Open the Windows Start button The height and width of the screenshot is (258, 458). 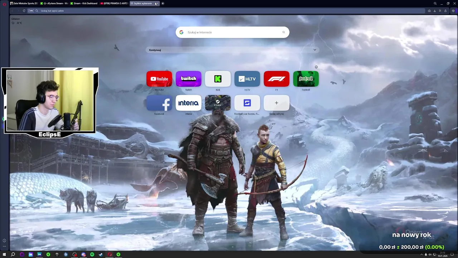[4, 254]
